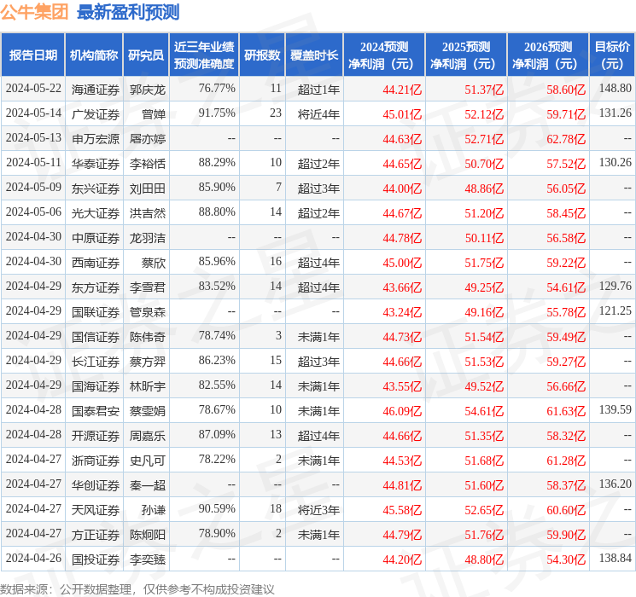Click the 国信证券 institution cell
636x597 pixels.
click(96, 337)
